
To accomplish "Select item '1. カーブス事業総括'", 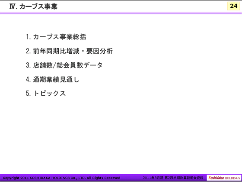I will 56,37.
